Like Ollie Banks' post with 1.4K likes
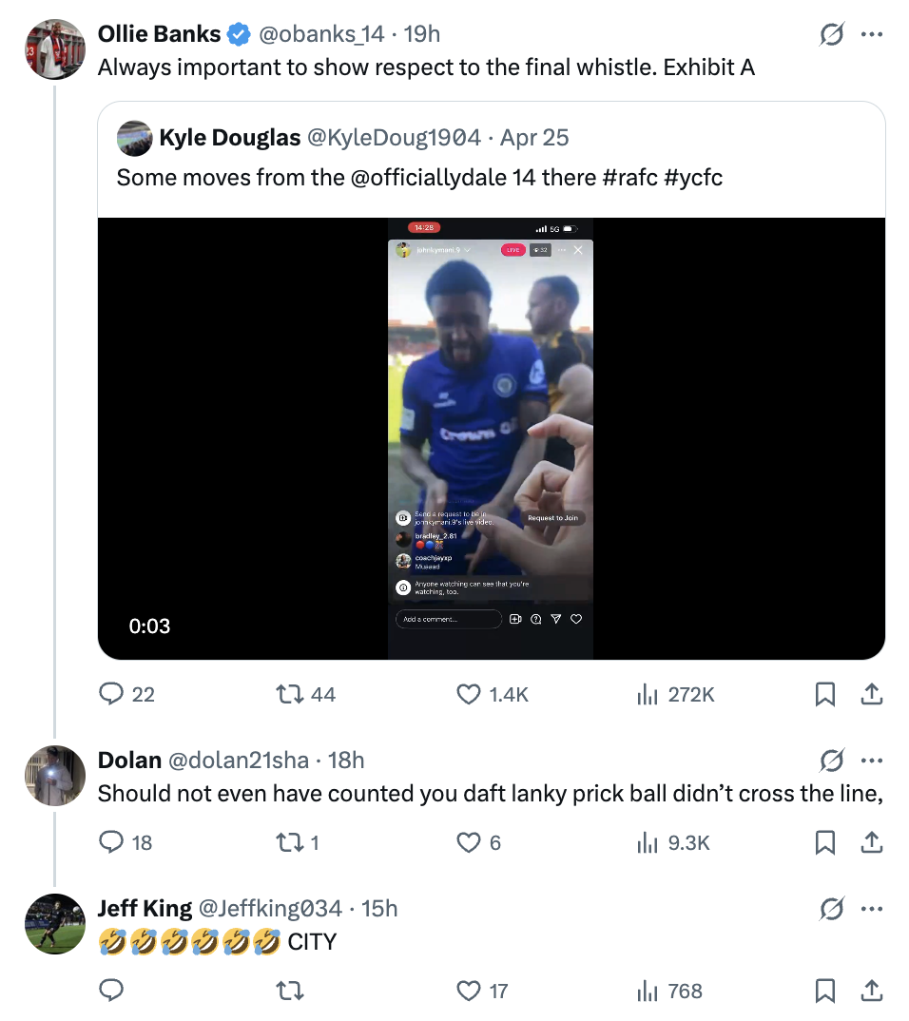 [x=469, y=695]
